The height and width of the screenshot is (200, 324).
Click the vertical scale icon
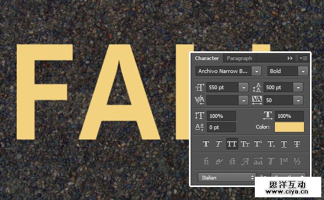[199, 116]
